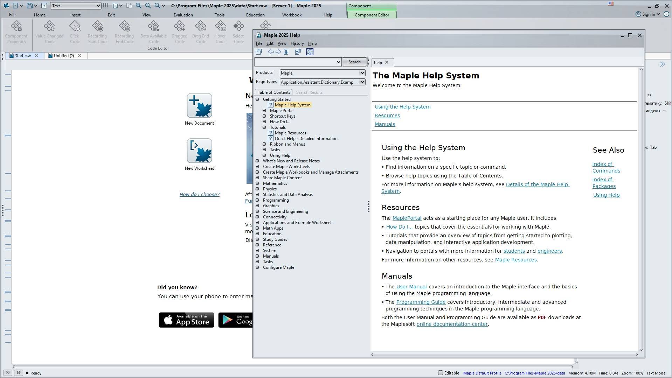Expand the Study Guides tree node
This screenshot has height=378, width=672.
tap(257, 239)
